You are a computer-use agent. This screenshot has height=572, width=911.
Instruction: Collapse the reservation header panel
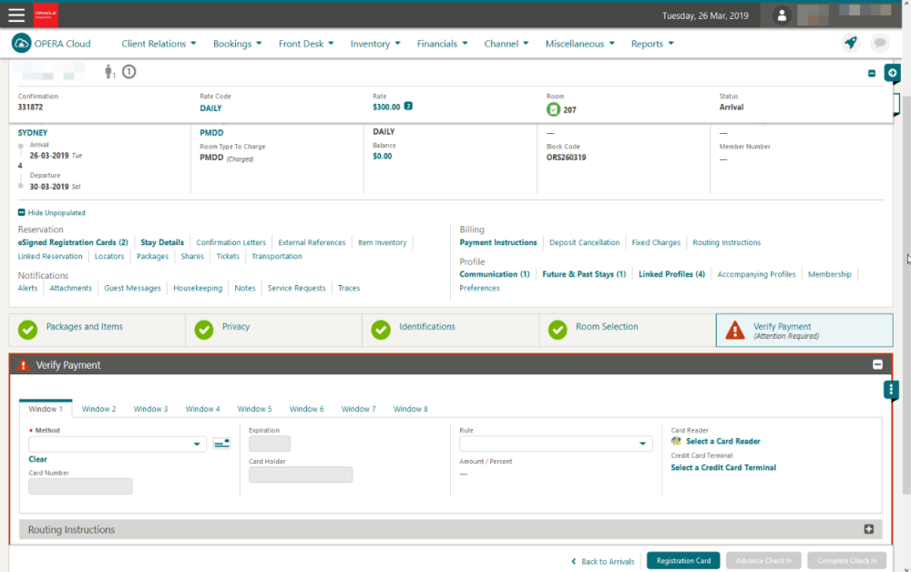[x=872, y=73]
